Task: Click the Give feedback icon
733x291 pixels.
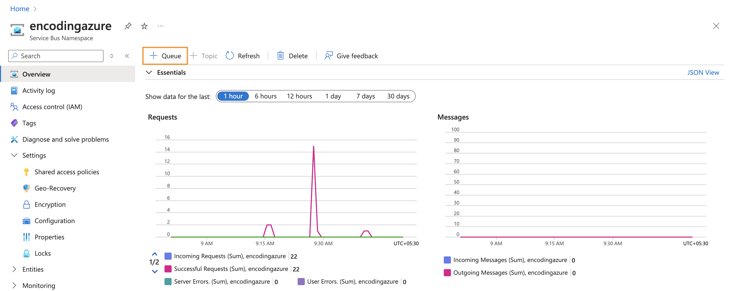Action: pyautogui.click(x=328, y=55)
